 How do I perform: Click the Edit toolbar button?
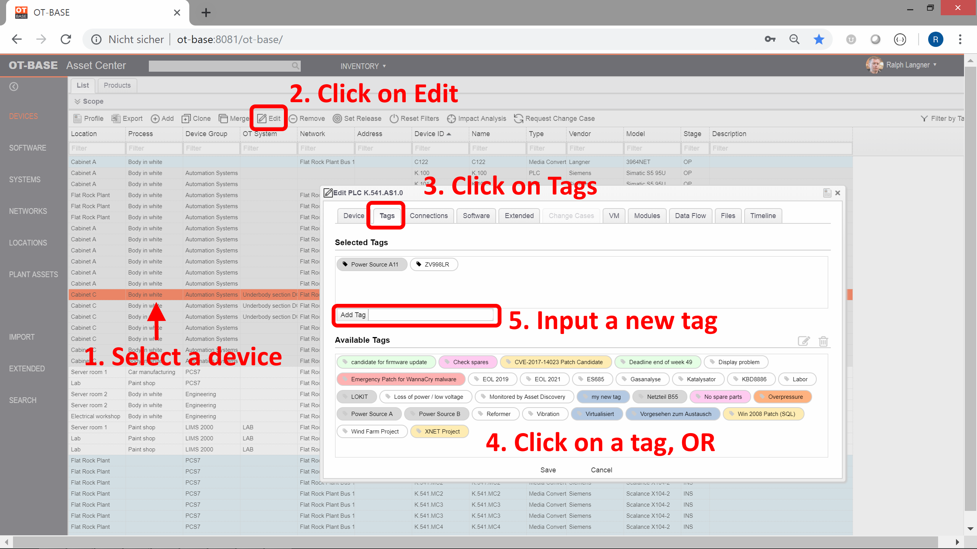[x=269, y=119]
